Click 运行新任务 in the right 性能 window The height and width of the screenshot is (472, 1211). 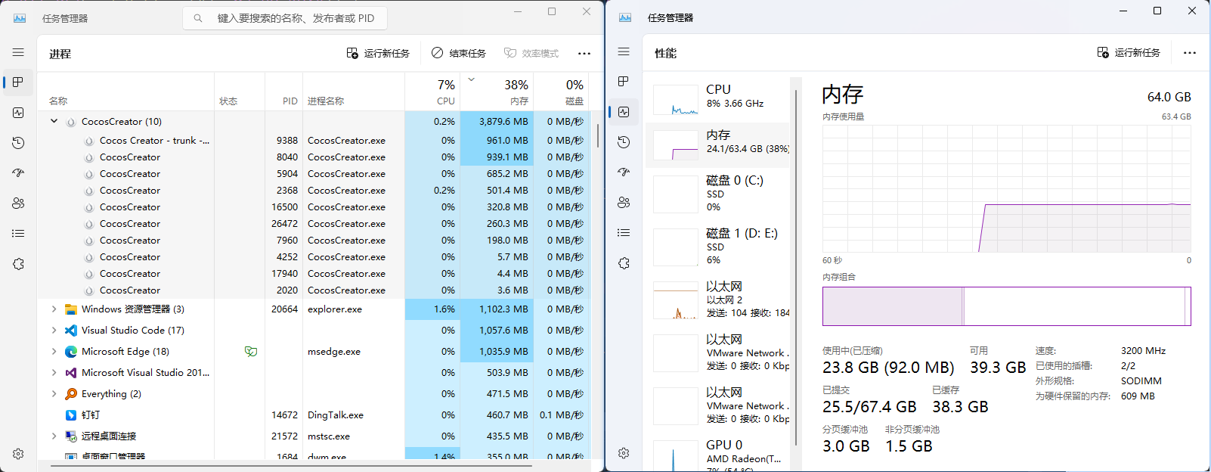tap(1129, 52)
